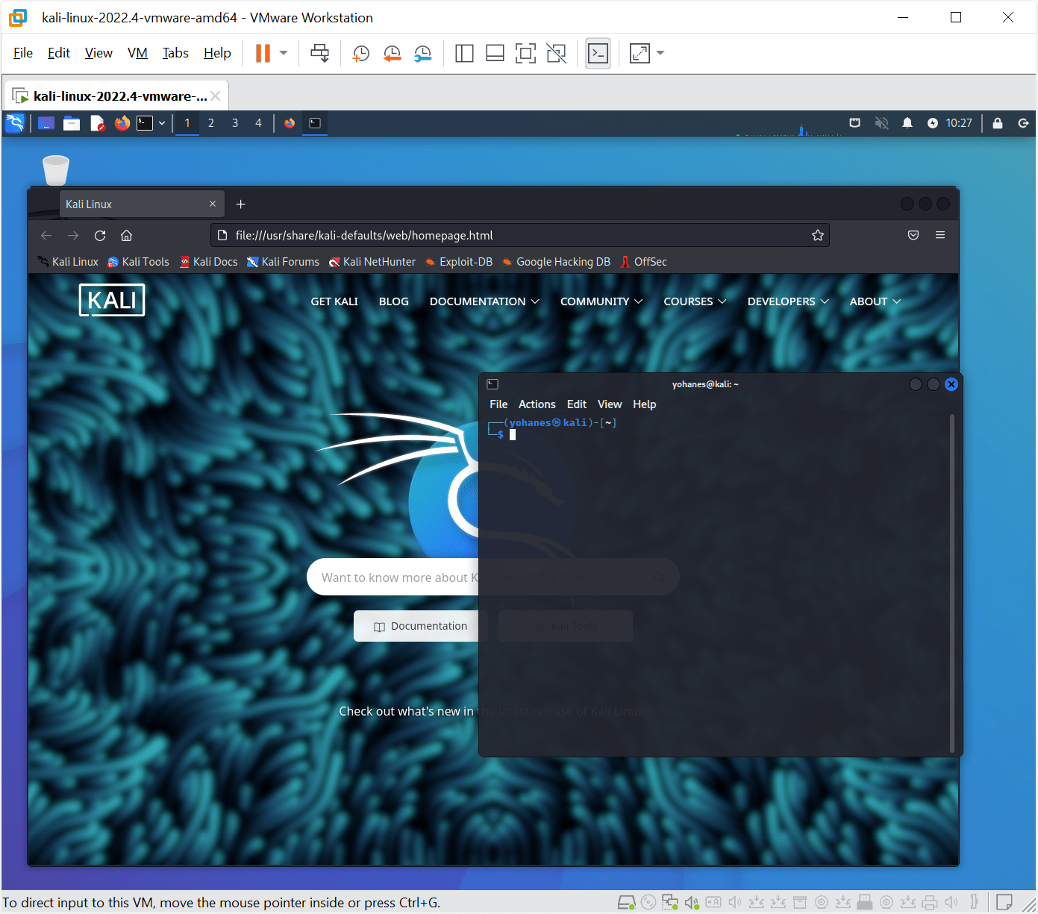This screenshot has width=1038, height=914.
Task: Open the VMware Edit menu
Action: [x=59, y=53]
